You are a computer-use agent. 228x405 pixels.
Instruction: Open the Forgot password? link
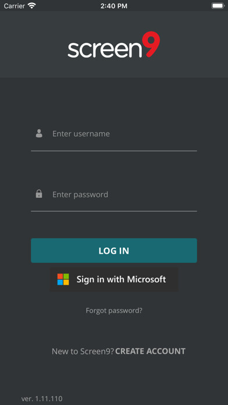click(x=114, y=310)
